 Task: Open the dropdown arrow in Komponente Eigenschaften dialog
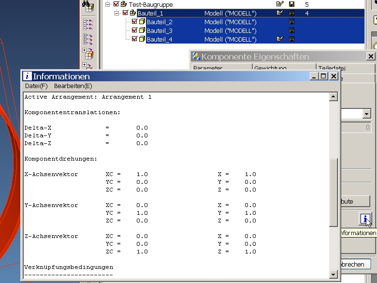(x=366, y=114)
